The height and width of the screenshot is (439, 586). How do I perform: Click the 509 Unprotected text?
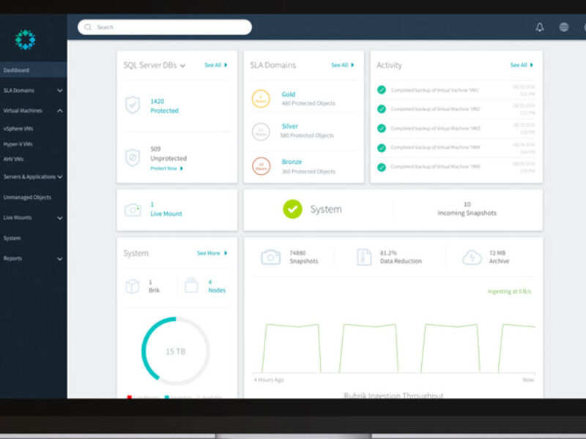pyautogui.click(x=168, y=154)
